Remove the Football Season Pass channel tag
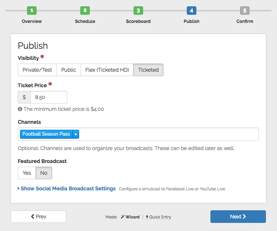277x231 pixels. click(x=75, y=134)
